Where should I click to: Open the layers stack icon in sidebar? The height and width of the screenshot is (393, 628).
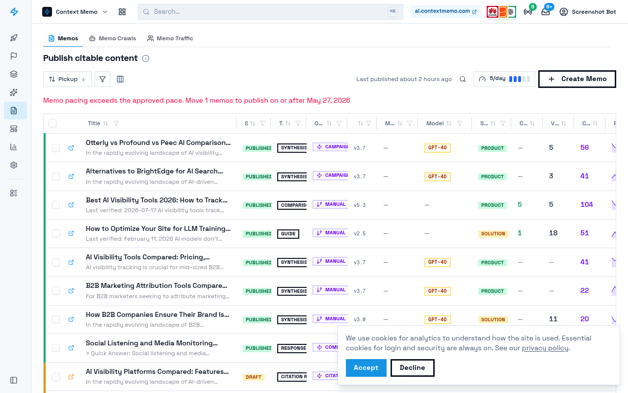pyautogui.click(x=14, y=74)
